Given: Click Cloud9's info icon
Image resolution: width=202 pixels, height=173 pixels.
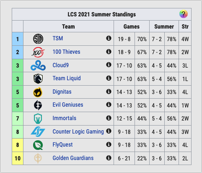Looking at the screenshot, I should (109, 65).
